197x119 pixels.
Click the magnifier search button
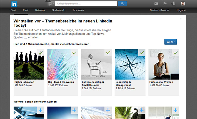122,4
